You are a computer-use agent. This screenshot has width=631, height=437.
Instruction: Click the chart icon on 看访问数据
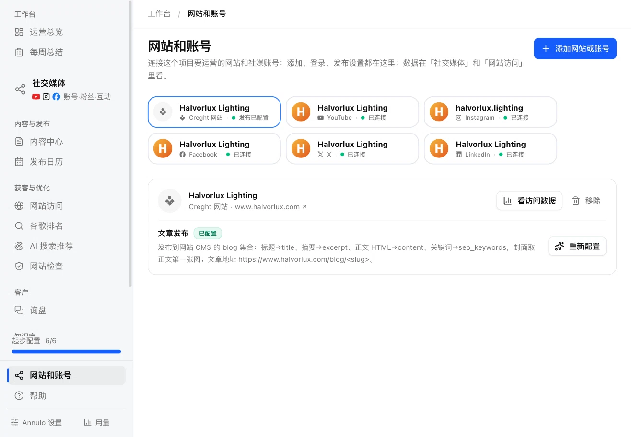(507, 201)
